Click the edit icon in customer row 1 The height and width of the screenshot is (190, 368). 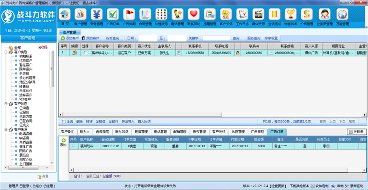coord(75,53)
